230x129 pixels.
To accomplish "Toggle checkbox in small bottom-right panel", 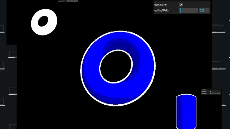I will 211,91.
